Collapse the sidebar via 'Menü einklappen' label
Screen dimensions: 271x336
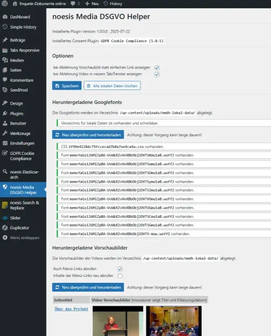click(24, 238)
